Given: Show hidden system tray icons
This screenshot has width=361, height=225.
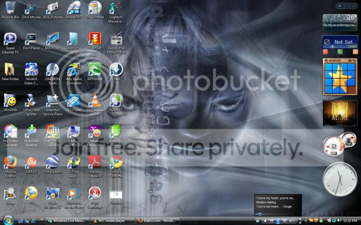Looking at the screenshot, I should (x=306, y=221).
